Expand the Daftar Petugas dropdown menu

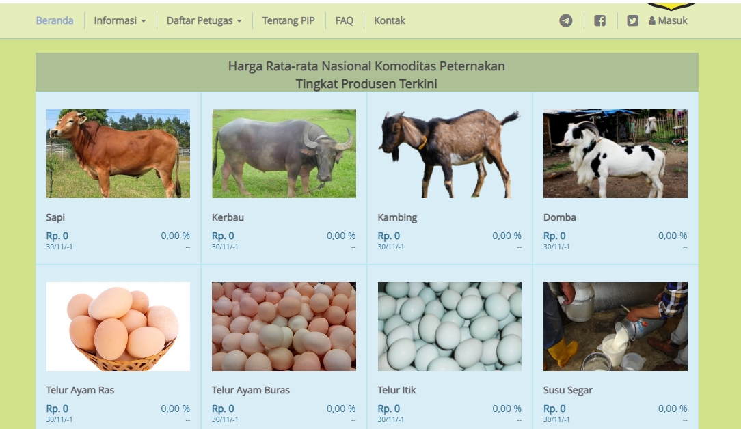point(204,20)
